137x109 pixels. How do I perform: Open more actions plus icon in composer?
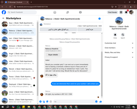[x=41, y=102]
